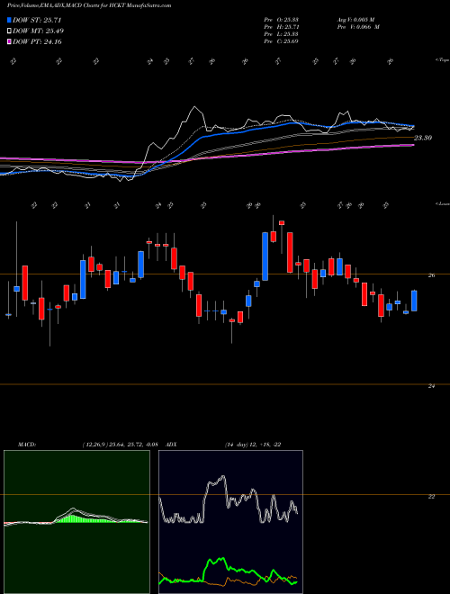Select the 'DOW MT: 25.49' legend label

(38, 31)
